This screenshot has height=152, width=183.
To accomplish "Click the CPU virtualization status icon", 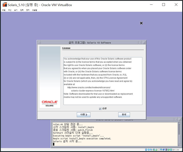I will pyautogui.click(x=166, y=150).
